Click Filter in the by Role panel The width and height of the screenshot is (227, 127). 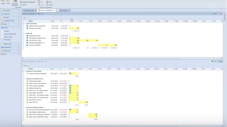click(214, 14)
